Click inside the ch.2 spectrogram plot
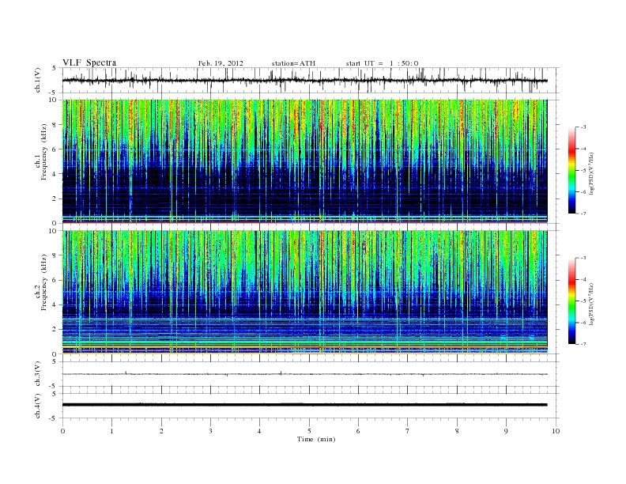The image size is (626, 484). click(x=304, y=293)
